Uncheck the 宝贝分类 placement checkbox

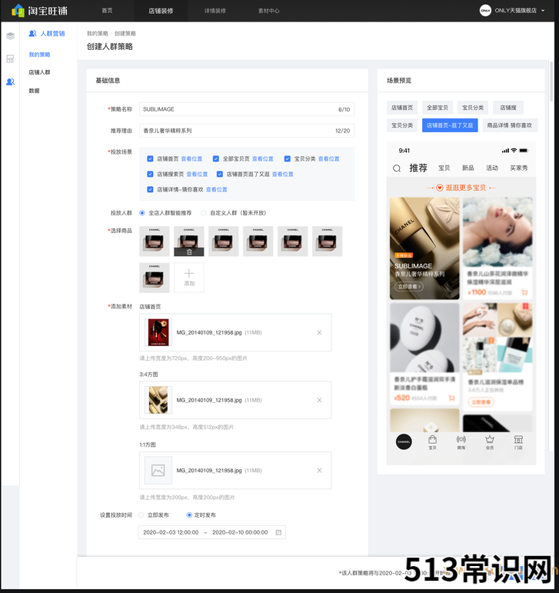pyautogui.click(x=288, y=159)
